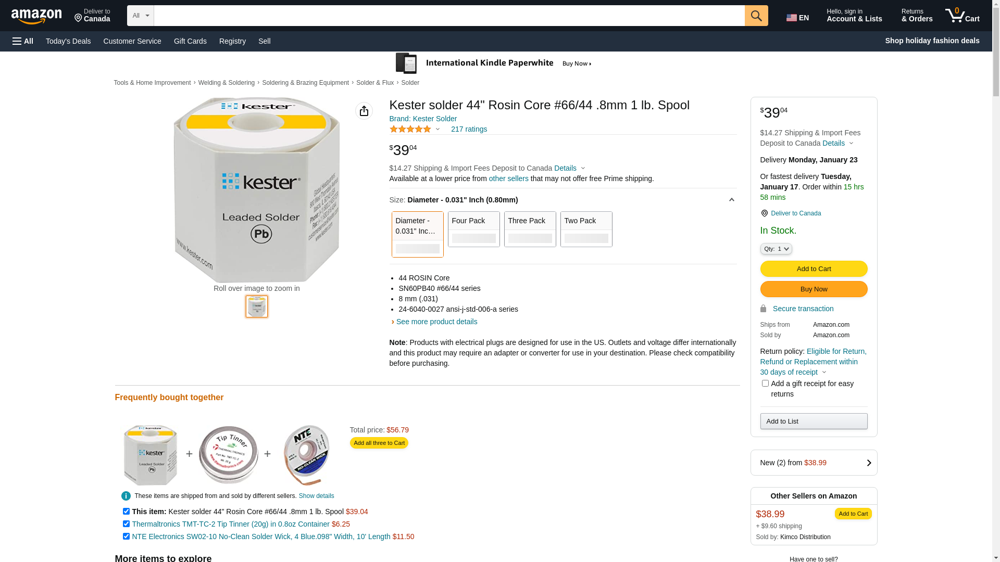1000x562 pixels.
Task: Click the magnifying glass search button
Action: (756, 16)
